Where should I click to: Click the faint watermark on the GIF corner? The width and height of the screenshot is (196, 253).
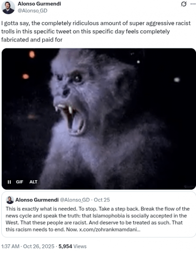[x=190, y=187]
